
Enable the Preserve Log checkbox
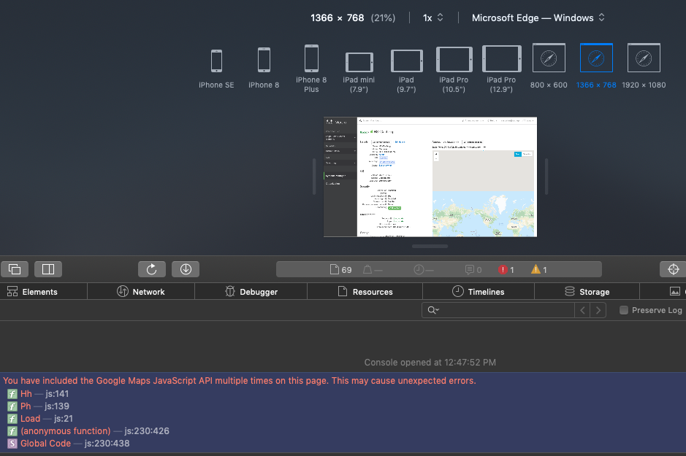point(624,310)
